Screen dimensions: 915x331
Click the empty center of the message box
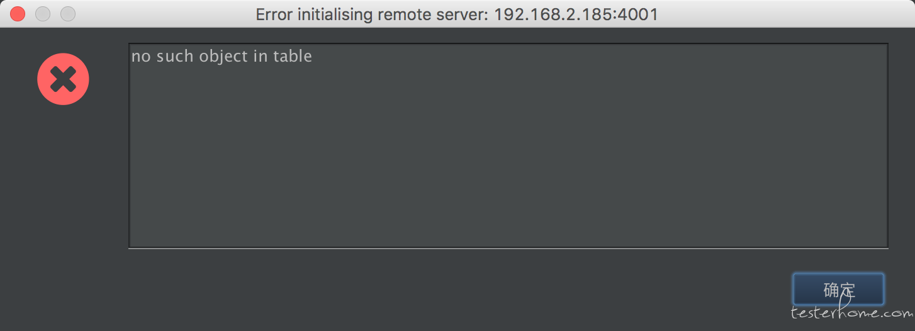(x=508, y=145)
